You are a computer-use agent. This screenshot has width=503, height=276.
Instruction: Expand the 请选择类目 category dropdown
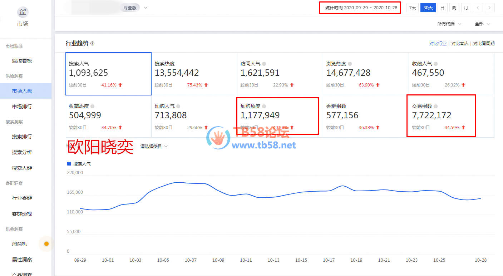click(x=154, y=146)
